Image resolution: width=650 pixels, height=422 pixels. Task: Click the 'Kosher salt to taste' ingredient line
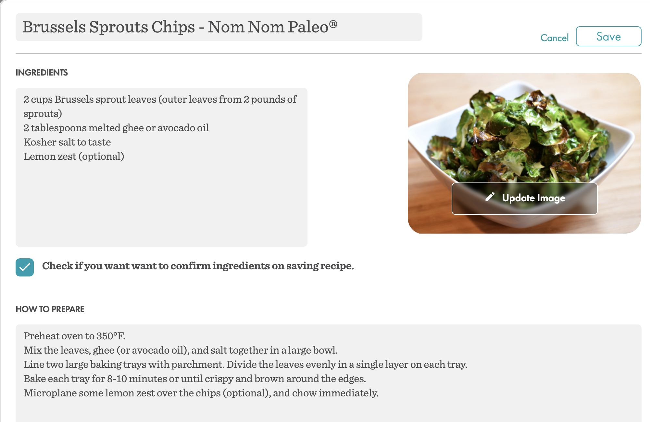click(x=67, y=142)
